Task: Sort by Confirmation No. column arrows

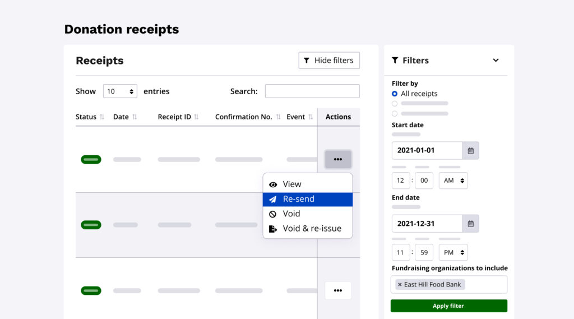Action: [x=278, y=117]
